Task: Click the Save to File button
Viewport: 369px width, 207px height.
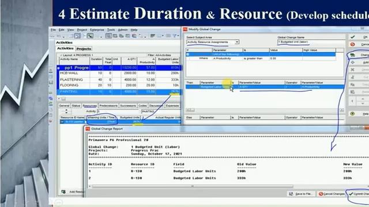Action: 301,194
